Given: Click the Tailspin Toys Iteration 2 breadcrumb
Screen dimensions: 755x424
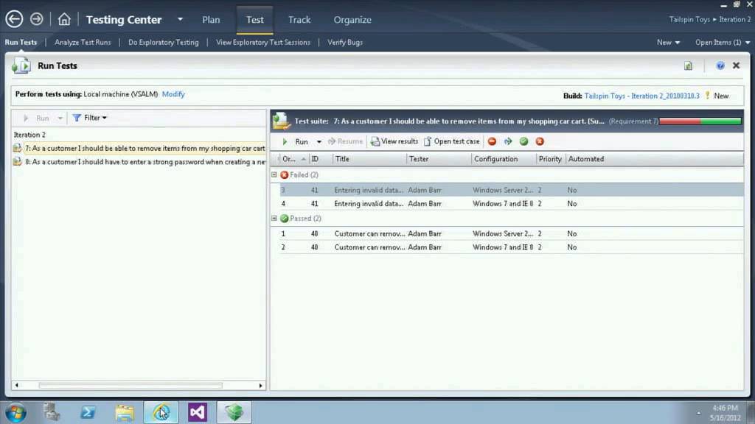Looking at the screenshot, I should [710, 20].
